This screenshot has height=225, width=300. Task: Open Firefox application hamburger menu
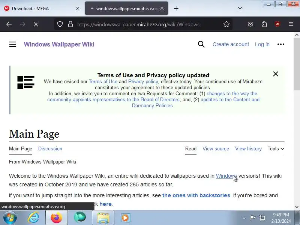[x=291, y=24]
